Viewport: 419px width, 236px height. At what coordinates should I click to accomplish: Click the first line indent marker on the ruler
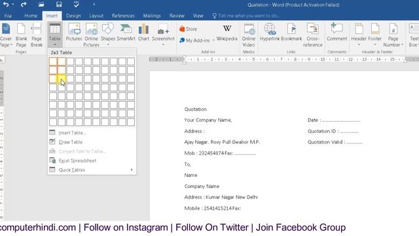click(185, 57)
